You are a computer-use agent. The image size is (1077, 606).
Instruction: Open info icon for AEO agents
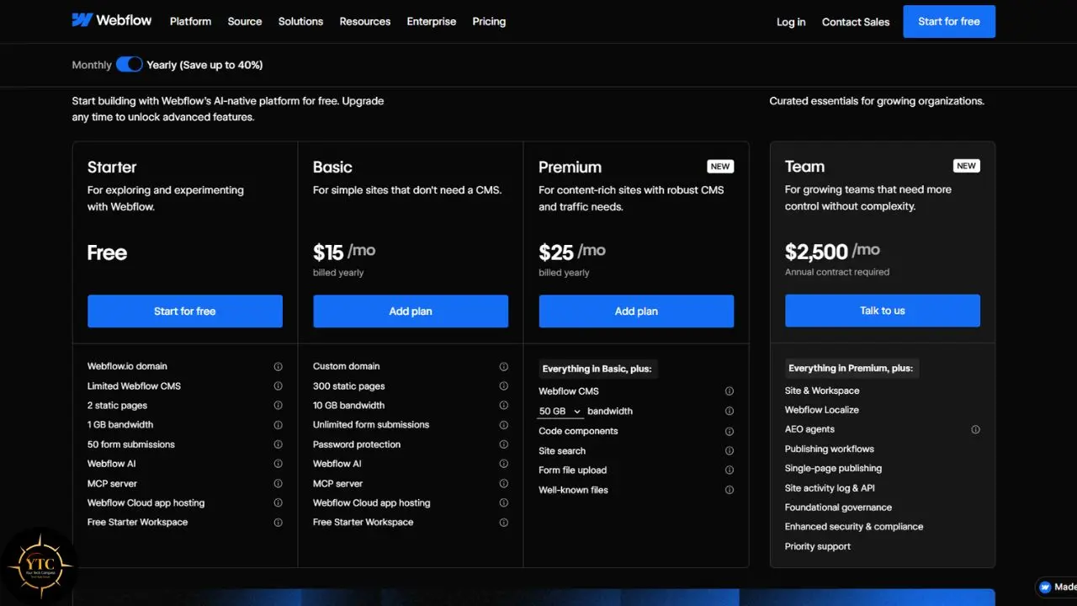tap(975, 430)
